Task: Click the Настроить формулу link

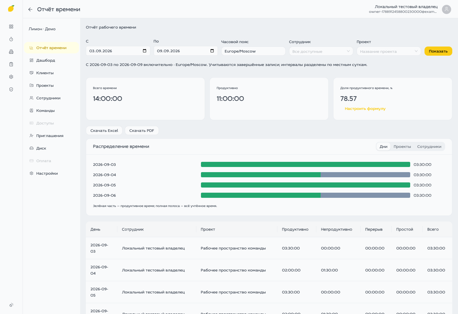Action: click(365, 108)
